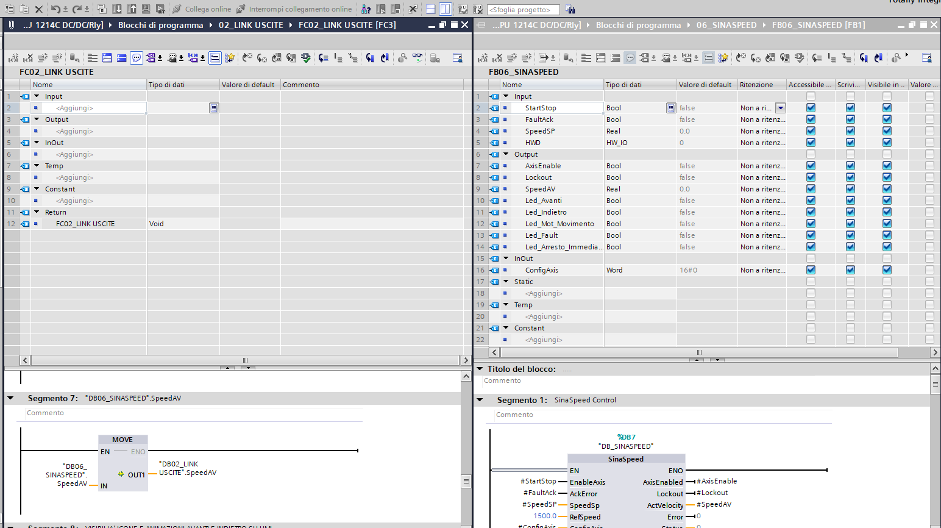Screen dimensions: 941x528
Task: Click the Undo arrow in the top toolbar
Action: 55,9
